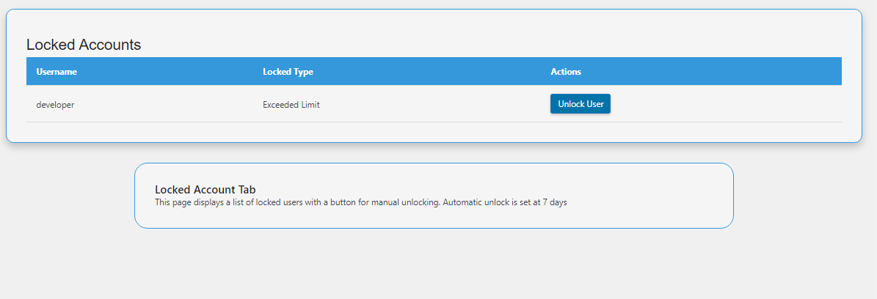Select the Username column header

(x=57, y=72)
